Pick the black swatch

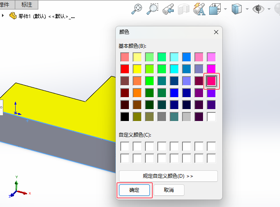tap(125, 117)
